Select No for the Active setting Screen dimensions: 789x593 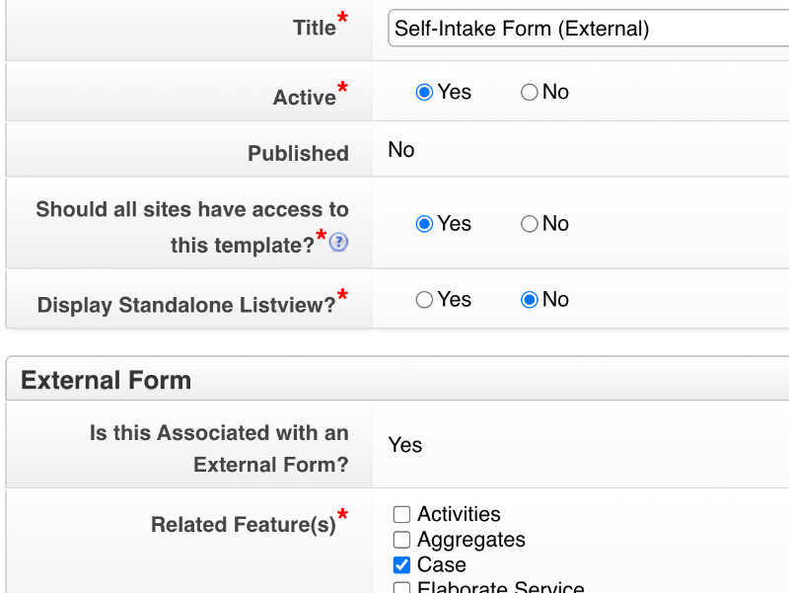point(529,91)
